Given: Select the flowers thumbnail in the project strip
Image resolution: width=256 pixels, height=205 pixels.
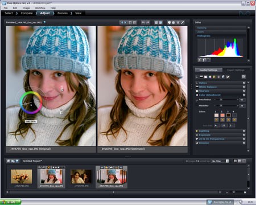Looking at the screenshot, I should (22, 177).
